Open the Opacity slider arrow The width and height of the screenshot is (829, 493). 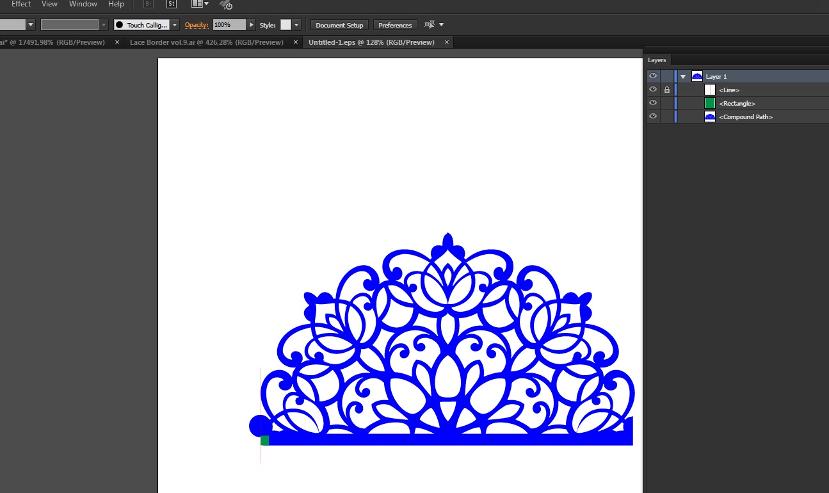click(x=252, y=25)
